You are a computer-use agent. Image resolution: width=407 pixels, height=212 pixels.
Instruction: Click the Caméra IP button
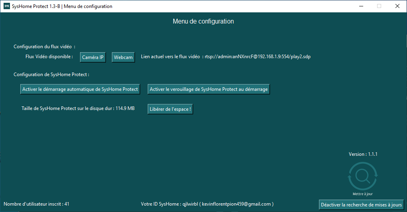tap(93, 57)
